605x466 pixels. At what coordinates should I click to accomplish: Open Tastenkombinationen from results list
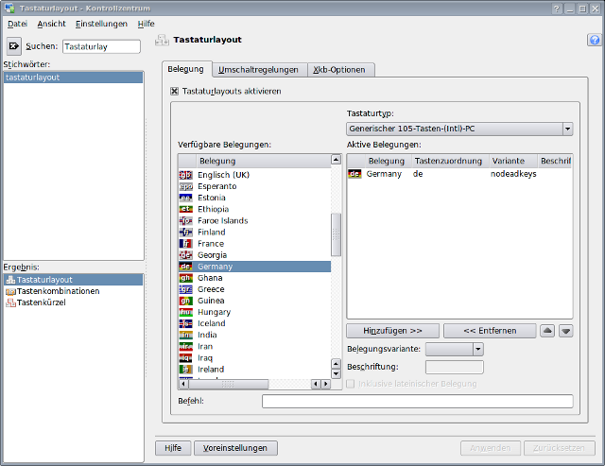(x=58, y=291)
